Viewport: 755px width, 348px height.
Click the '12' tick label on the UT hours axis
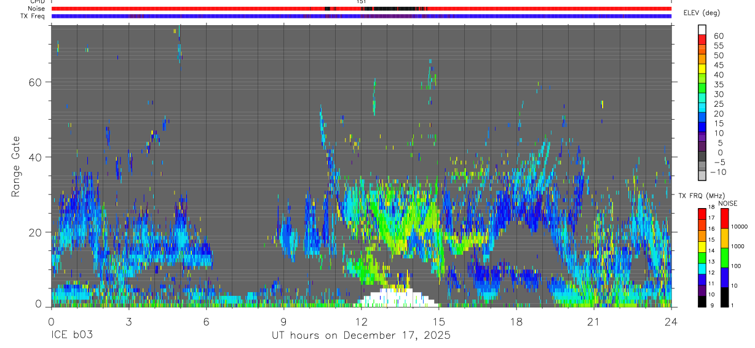coord(361,321)
